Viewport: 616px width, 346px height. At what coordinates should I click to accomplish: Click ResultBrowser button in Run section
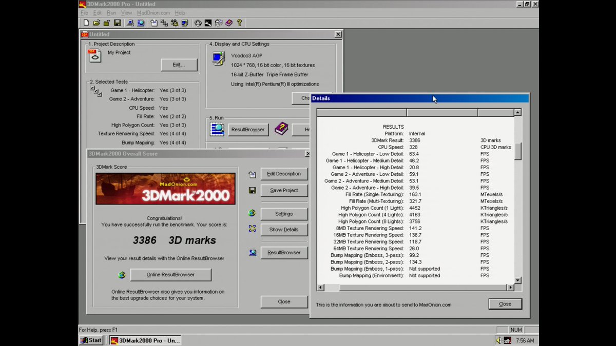[x=247, y=129]
